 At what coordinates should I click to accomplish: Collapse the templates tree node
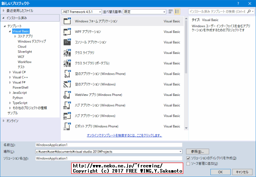pos(5,26)
